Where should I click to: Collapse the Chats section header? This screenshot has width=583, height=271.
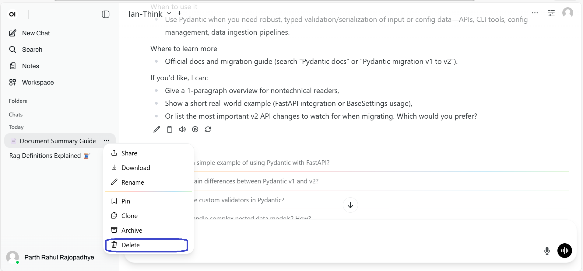[x=16, y=115]
